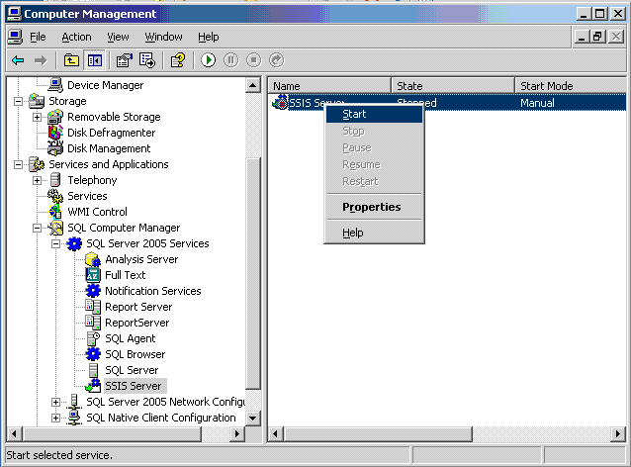This screenshot has height=467, width=631.
Task: Open the Help menu in menu bar
Action: tap(209, 37)
